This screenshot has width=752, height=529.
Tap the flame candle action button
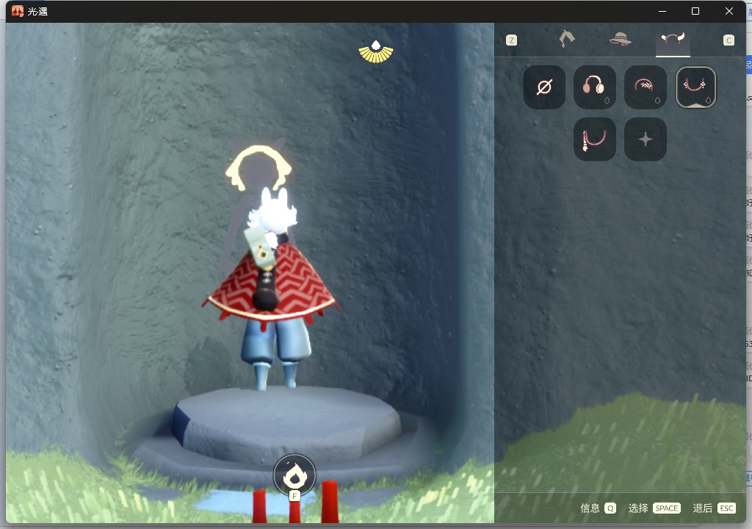(x=294, y=475)
